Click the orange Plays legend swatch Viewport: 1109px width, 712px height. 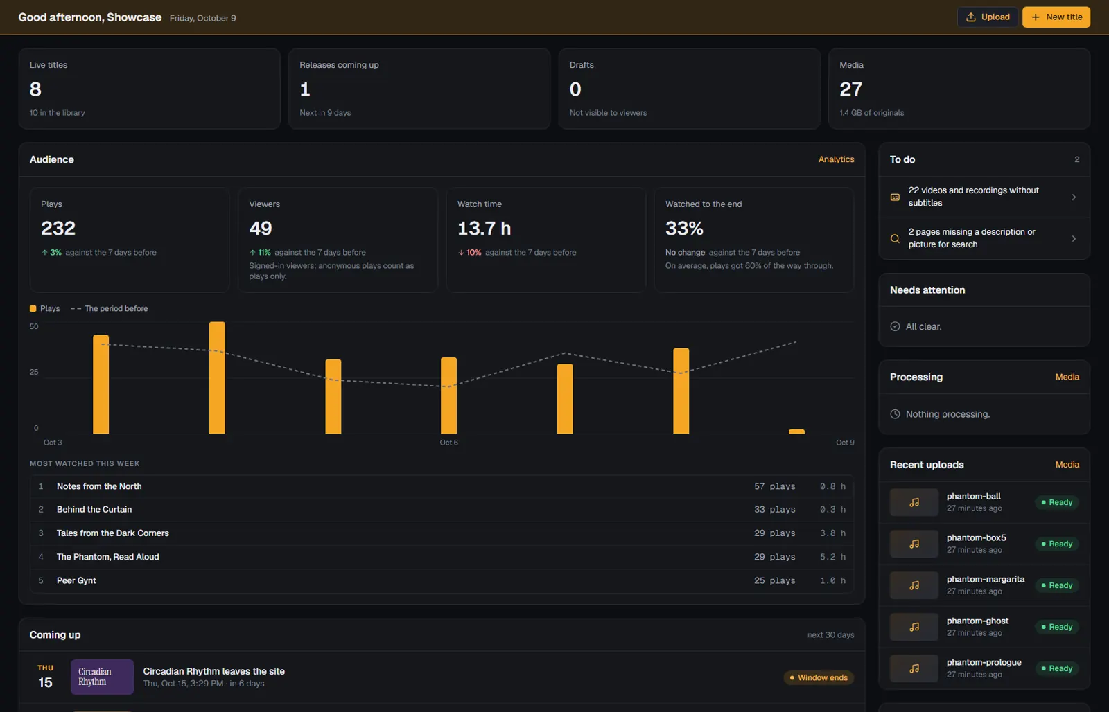coord(33,309)
